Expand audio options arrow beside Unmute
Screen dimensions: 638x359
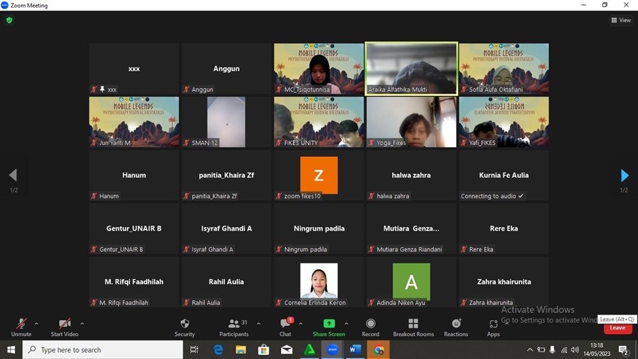pyautogui.click(x=37, y=324)
